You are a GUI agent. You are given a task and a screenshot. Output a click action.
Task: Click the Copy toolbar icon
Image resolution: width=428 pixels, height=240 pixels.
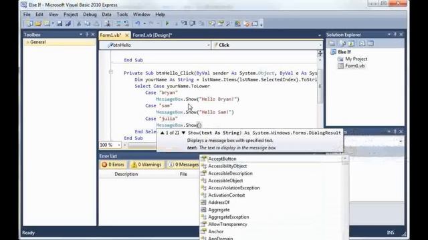coord(88,24)
